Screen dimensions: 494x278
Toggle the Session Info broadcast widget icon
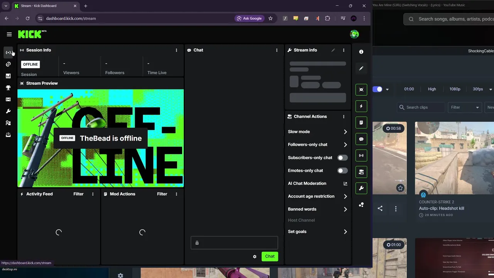coord(361,156)
